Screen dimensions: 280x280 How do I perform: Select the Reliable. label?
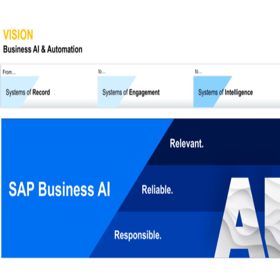pos(157,190)
